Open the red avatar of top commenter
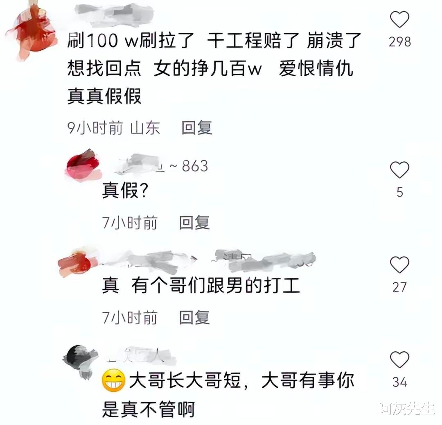 click(x=31, y=31)
